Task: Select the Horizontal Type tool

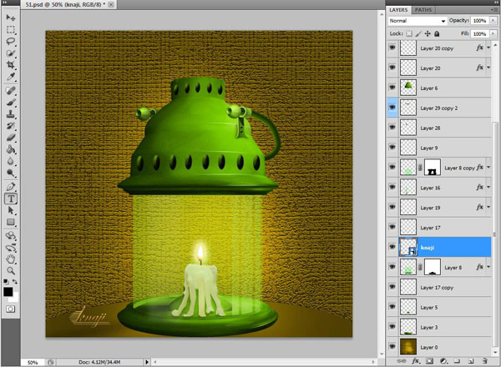Action: [11, 199]
